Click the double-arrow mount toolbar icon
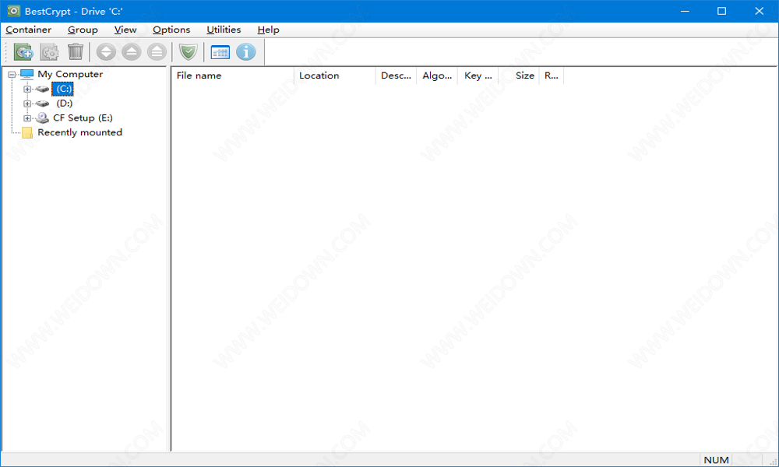This screenshot has width=779, height=467. [106, 51]
